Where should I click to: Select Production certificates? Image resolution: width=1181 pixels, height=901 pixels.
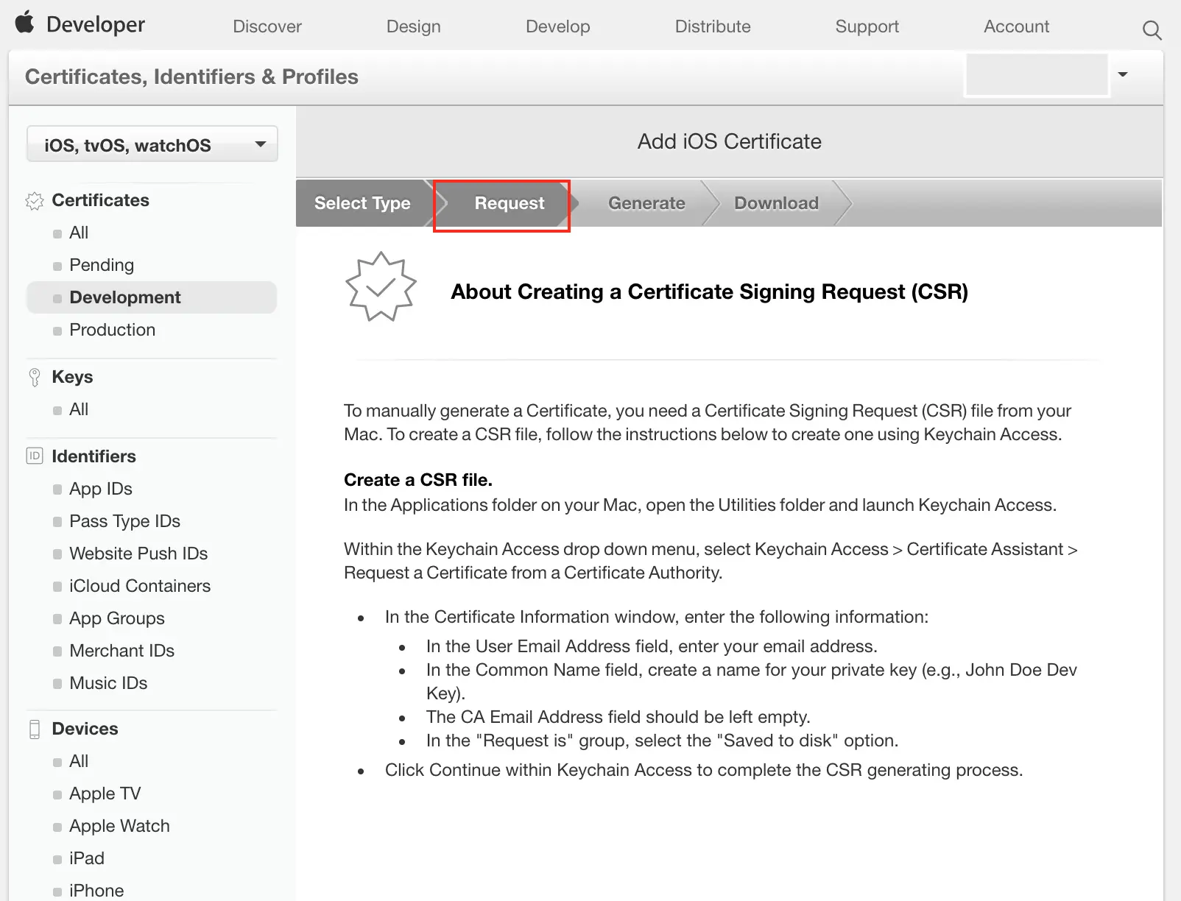click(113, 330)
